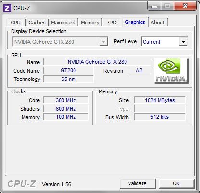Screen dimensions: 200x193
Task: Click the CPU-Z purple Z title icon
Action: [x=7, y=8]
